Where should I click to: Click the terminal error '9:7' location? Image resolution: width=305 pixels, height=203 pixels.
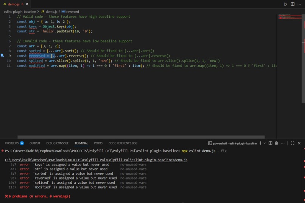pos(13,178)
